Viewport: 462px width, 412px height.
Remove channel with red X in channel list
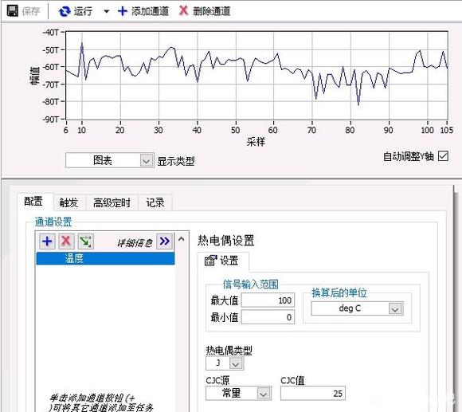pyautogui.click(x=66, y=241)
